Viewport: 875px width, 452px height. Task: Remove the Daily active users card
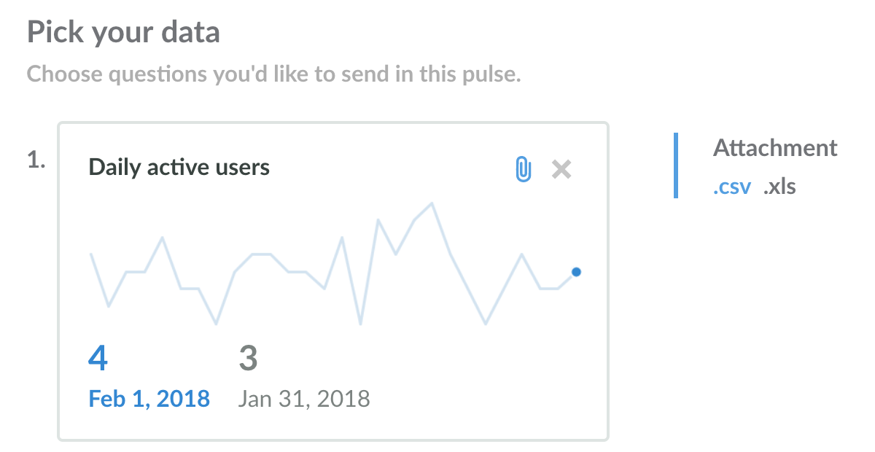(x=561, y=169)
